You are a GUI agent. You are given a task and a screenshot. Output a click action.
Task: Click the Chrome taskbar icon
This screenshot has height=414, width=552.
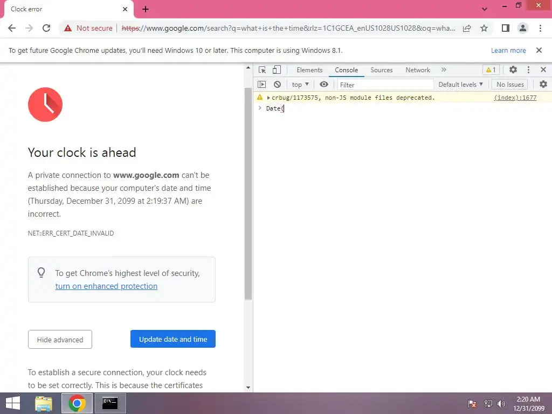pos(77,403)
